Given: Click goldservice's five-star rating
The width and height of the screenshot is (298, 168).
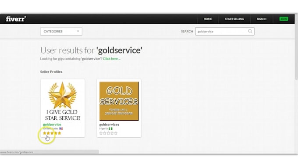Looking at the screenshot, I should click(52, 133).
